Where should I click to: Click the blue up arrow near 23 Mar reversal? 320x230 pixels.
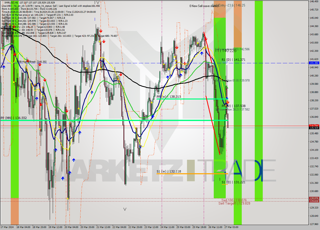pyautogui.click(x=153, y=116)
